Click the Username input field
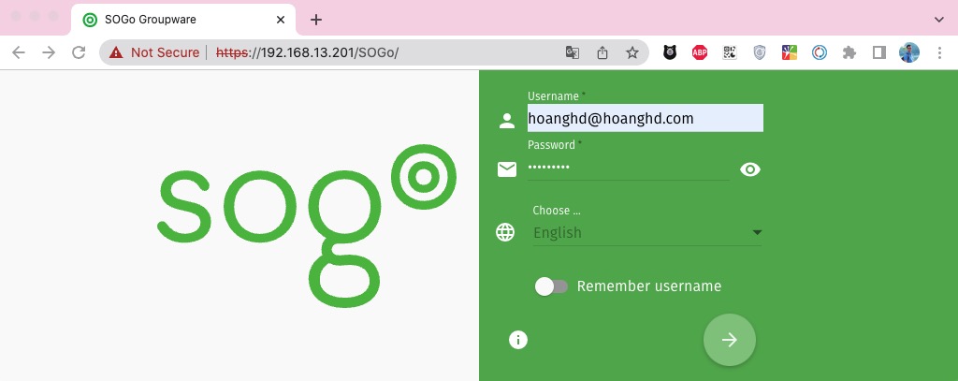This screenshot has width=958, height=381. pos(646,118)
